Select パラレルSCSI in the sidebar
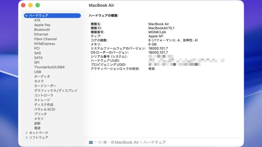 pyautogui.click(x=44, y=109)
